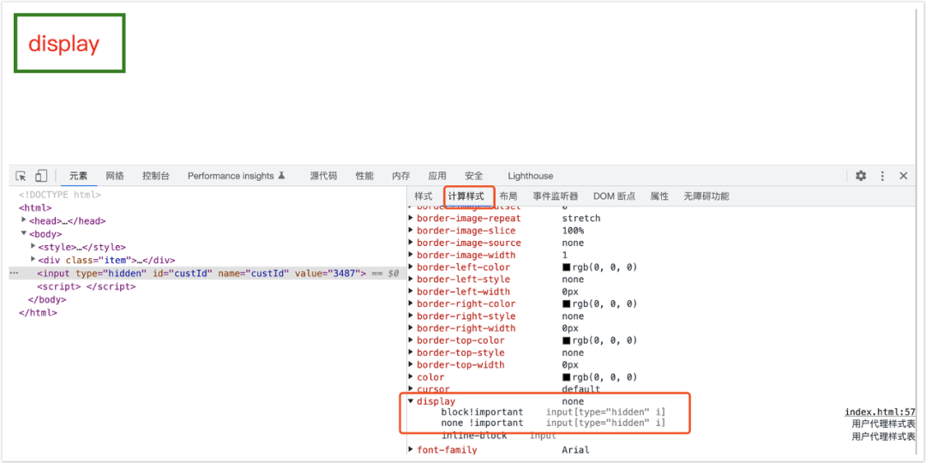
Task: Open the 布局 pane
Action: [x=508, y=196]
